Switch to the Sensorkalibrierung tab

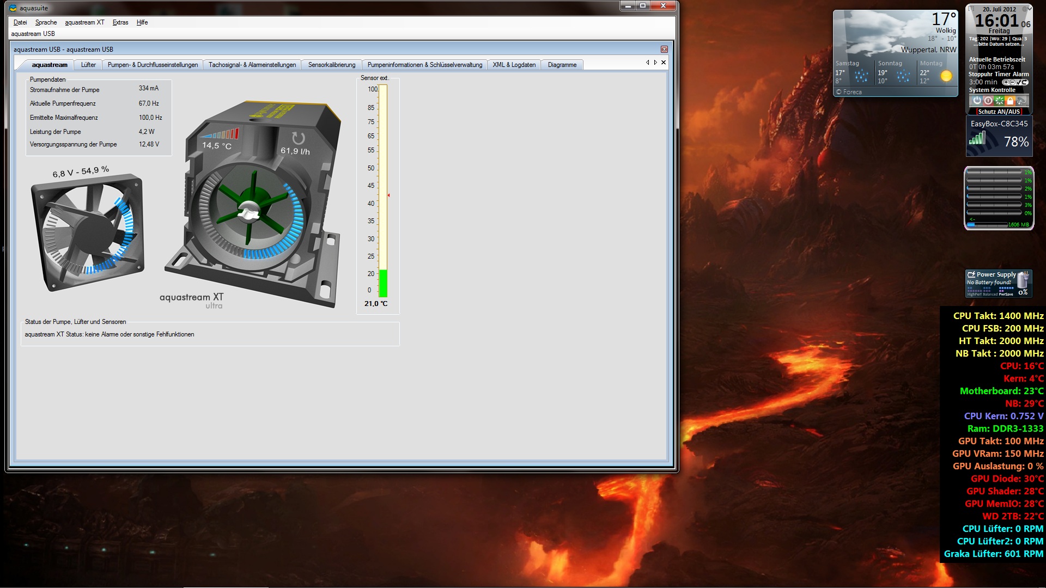[x=331, y=65]
